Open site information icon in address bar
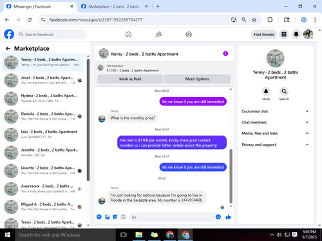This screenshot has width=322, height=241. tap(43, 20)
